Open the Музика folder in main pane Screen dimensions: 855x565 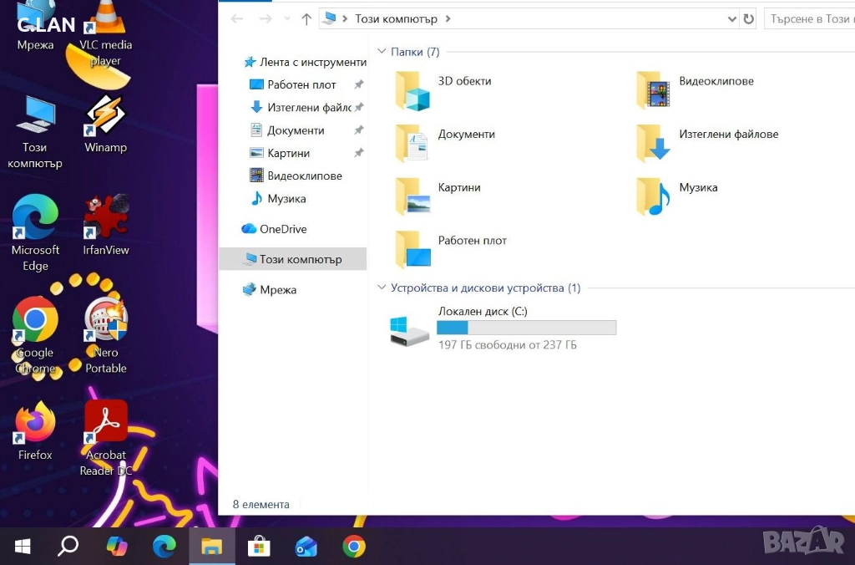pos(653,196)
